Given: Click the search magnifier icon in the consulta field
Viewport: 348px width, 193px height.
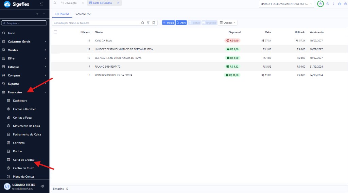Looking at the screenshot, I should tap(142, 23).
